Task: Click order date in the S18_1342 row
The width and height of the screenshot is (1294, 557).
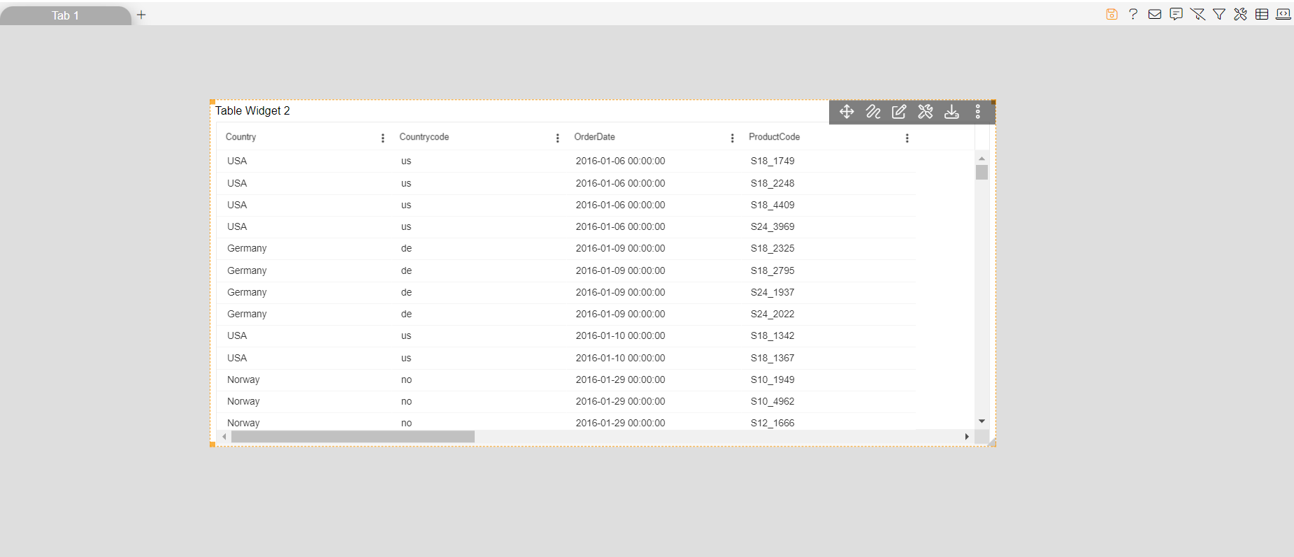Action: pyautogui.click(x=620, y=335)
